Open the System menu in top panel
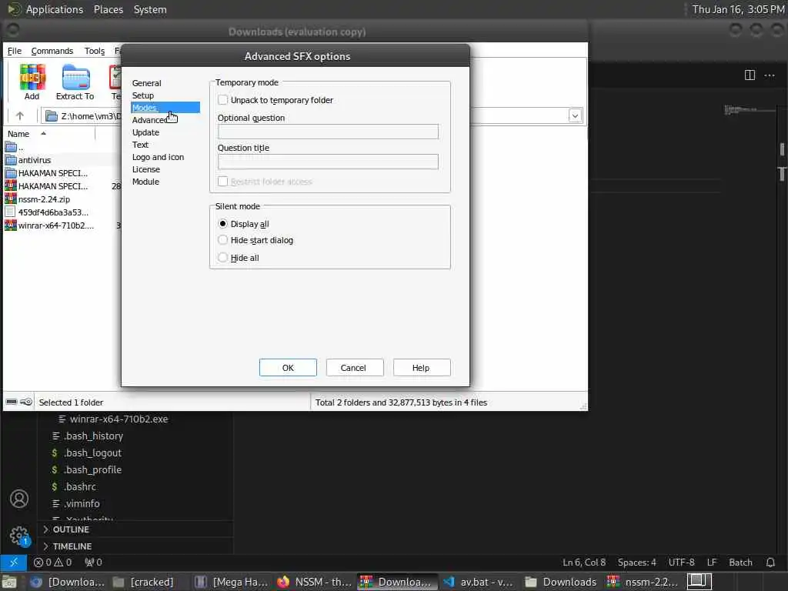This screenshot has height=591, width=788. 150,9
